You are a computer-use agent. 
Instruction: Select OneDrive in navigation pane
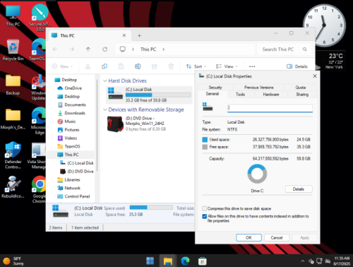pyautogui.click(x=73, y=88)
